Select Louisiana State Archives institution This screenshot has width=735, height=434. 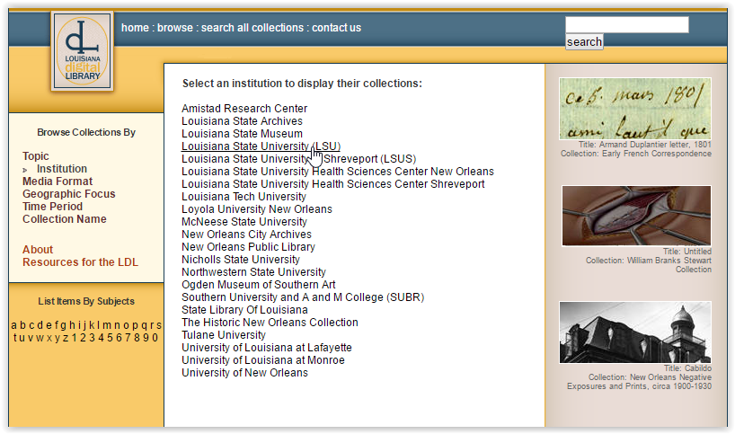tap(243, 121)
